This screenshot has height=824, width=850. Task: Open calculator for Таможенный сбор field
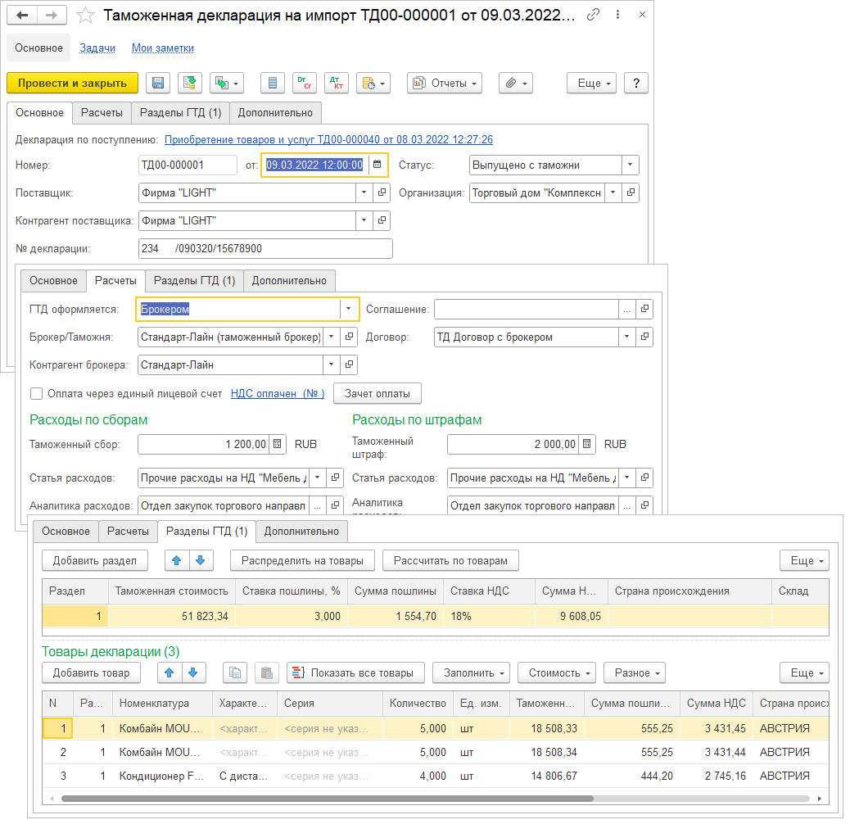click(x=278, y=444)
